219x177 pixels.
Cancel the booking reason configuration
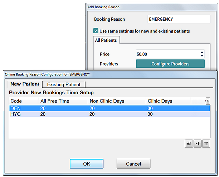(x=133, y=164)
